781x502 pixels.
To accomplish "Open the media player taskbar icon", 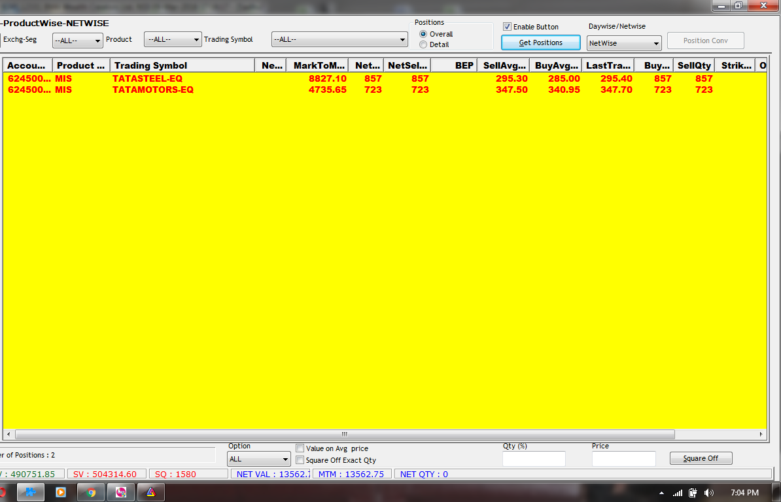I will [61, 492].
